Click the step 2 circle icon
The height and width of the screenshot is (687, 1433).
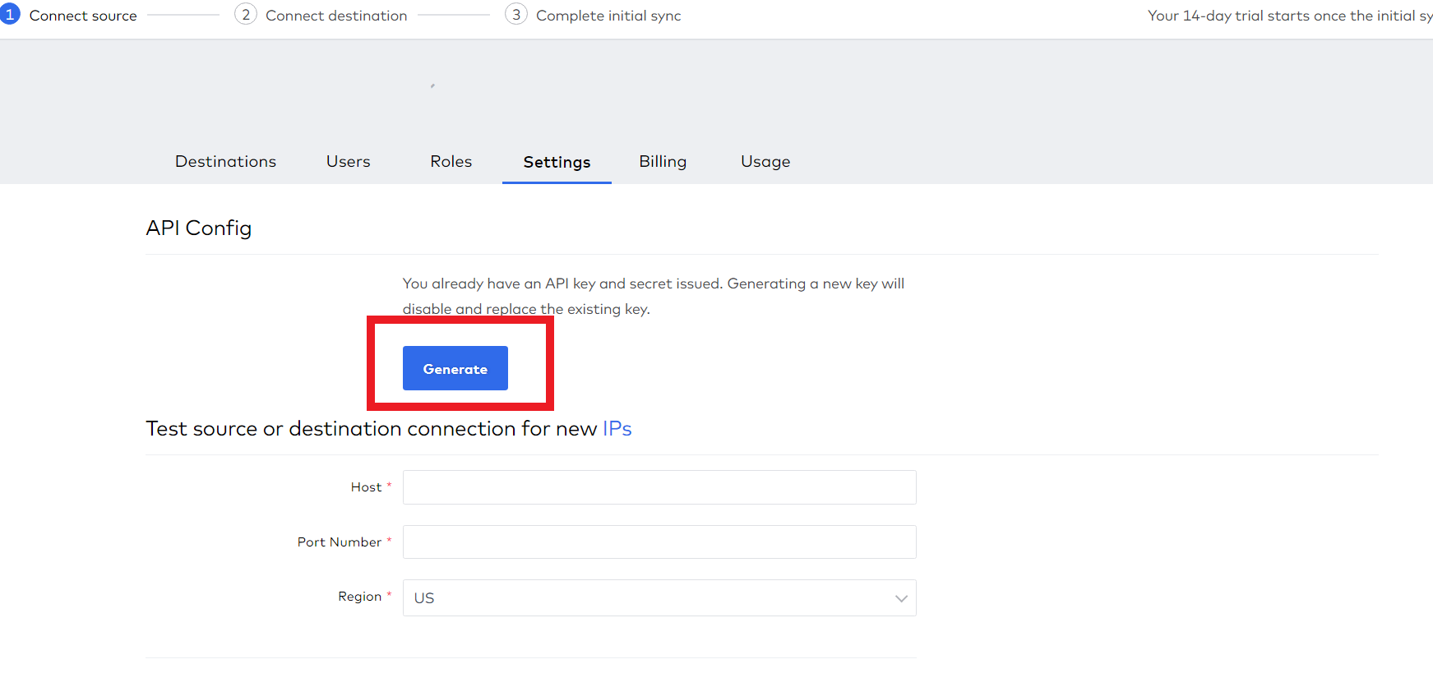click(245, 15)
